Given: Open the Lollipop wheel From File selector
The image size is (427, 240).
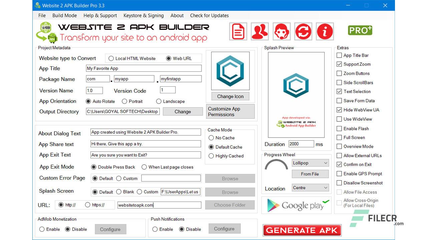Looking at the screenshot, I should 310,174.
